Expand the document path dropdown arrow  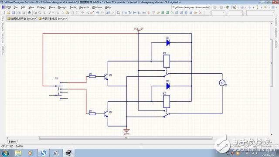[x=211, y=7]
